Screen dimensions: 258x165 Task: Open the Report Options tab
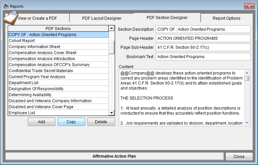[x=226, y=18]
